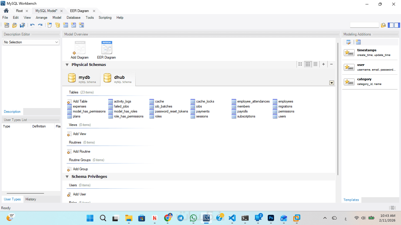The image size is (401, 225).
Task: Remove selected schema with minus button
Action: coord(331,64)
